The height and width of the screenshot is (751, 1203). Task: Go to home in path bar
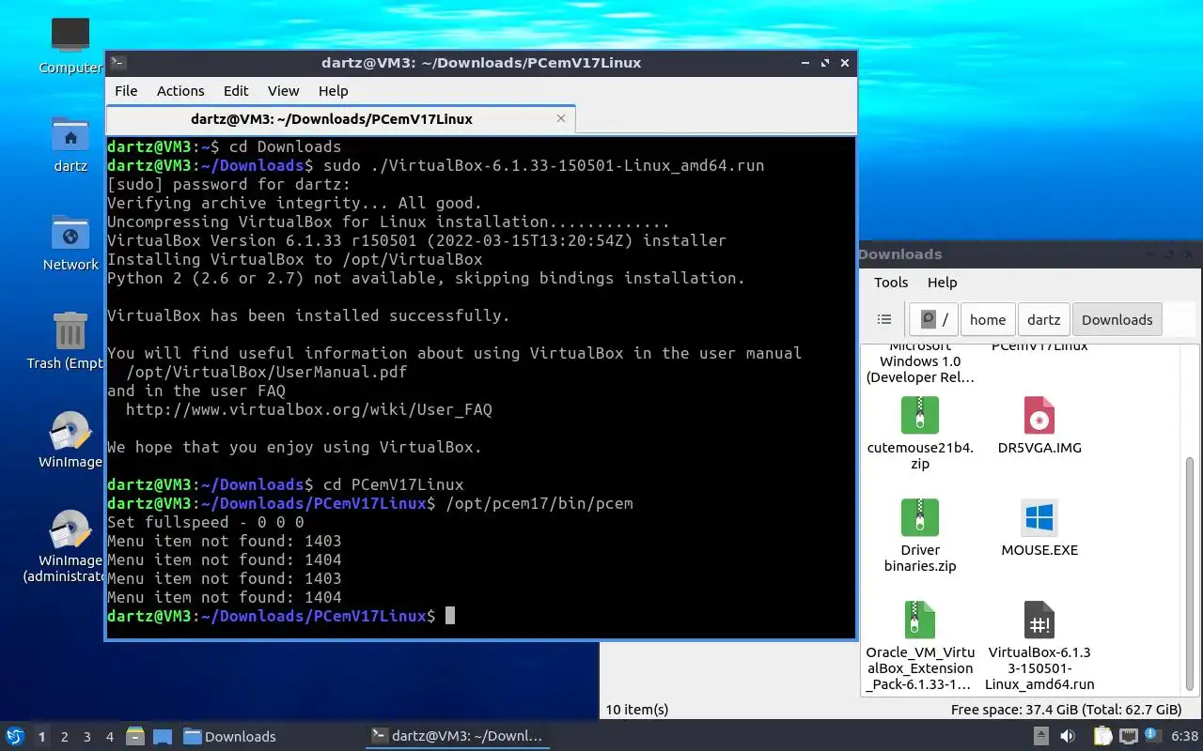point(988,319)
